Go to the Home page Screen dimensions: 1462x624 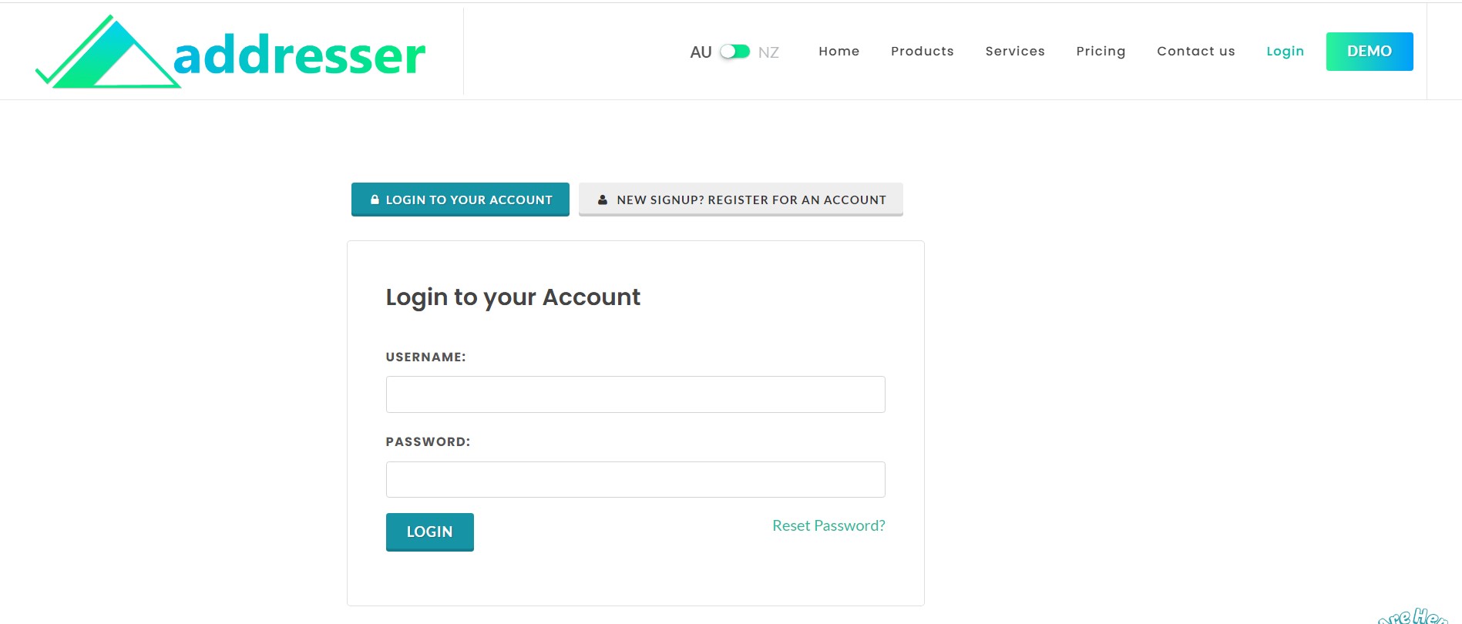coord(839,52)
